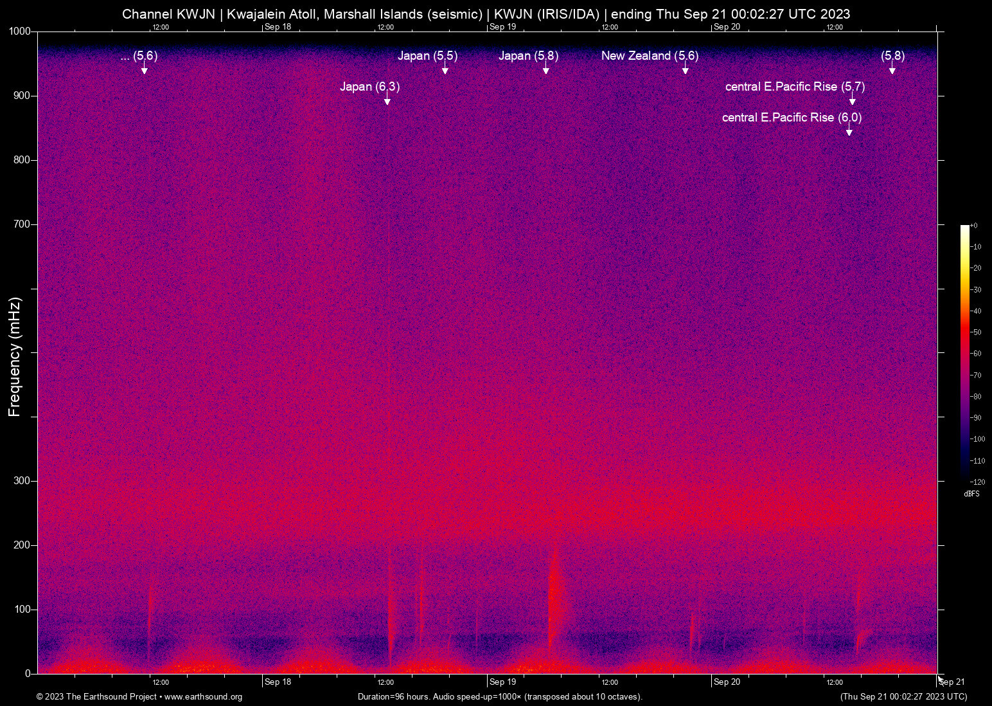
Task: Click the 300 mHz frequency tick label
Action: [x=22, y=481]
